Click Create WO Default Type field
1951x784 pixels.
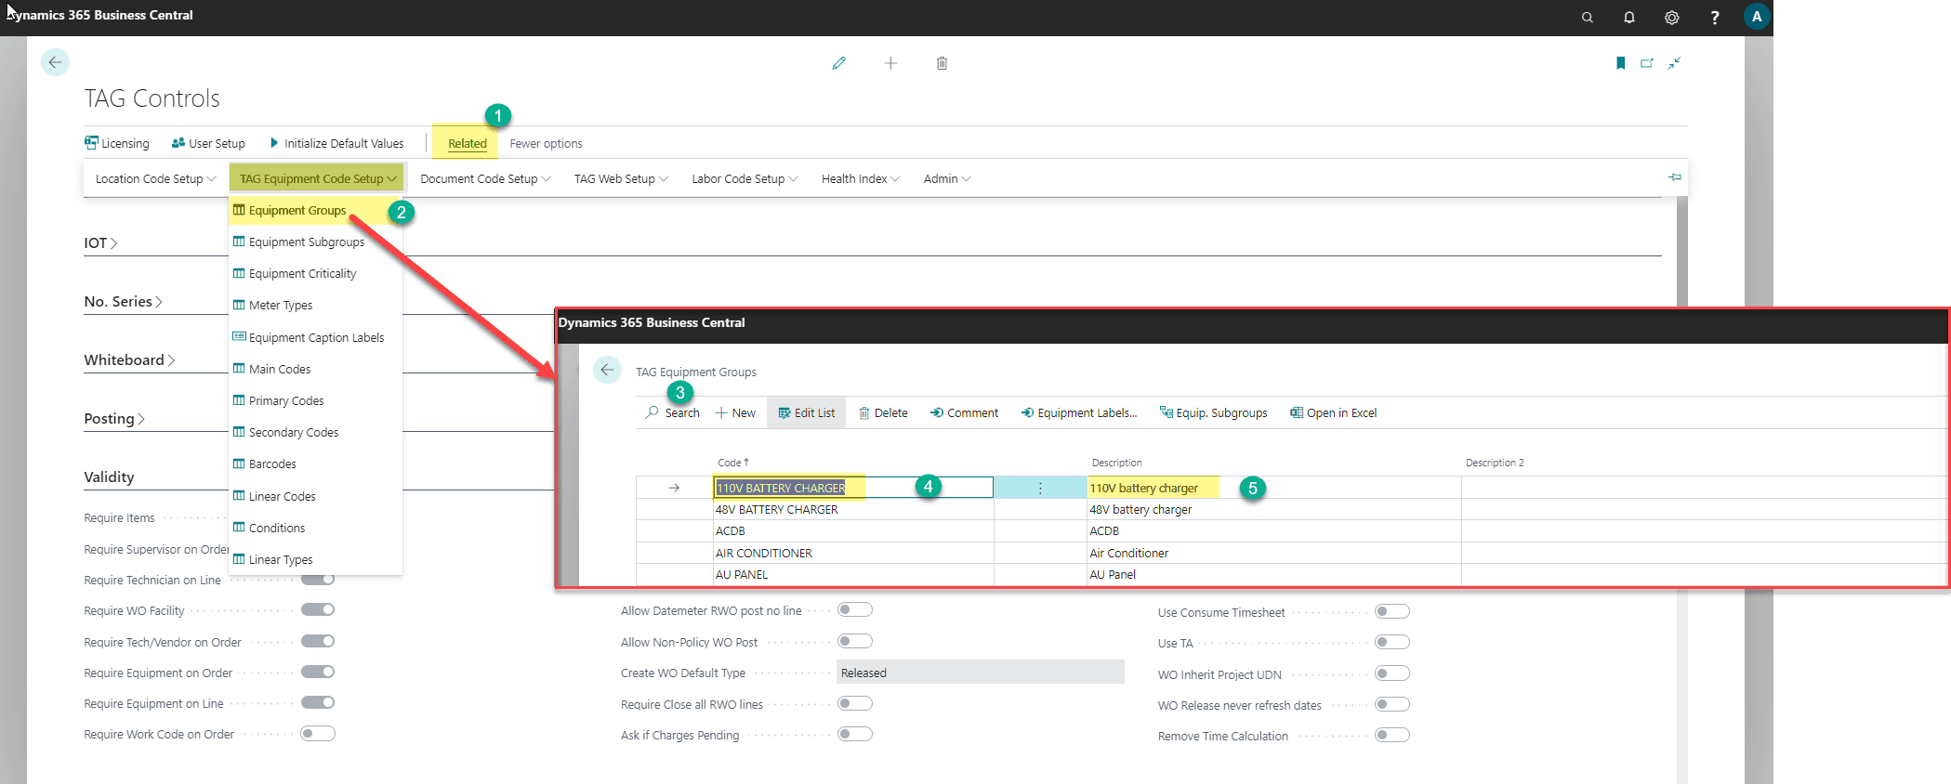point(981,673)
